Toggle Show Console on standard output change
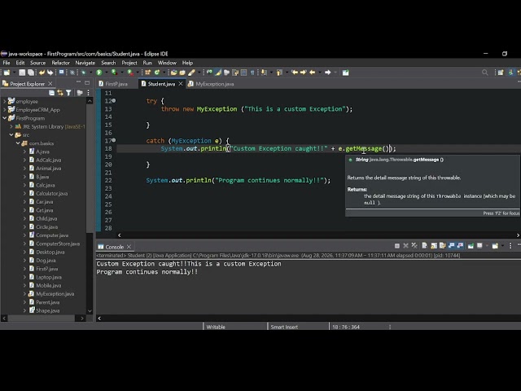Viewport: 521px width, 391px height. pyautogui.click(x=451, y=246)
